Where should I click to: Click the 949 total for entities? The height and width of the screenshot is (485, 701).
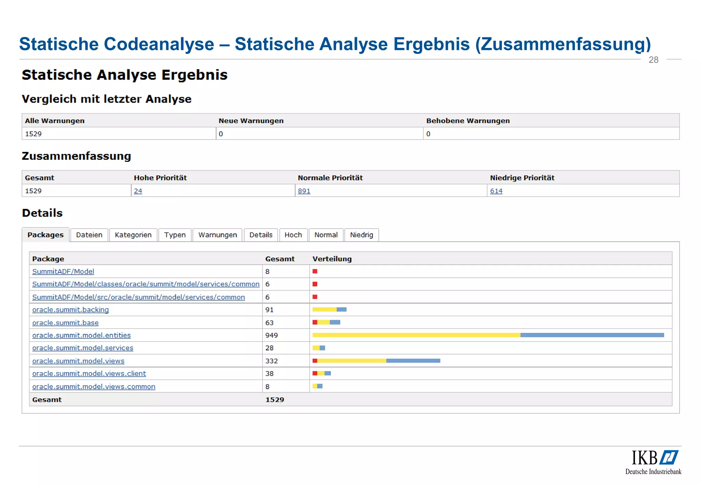[271, 335]
